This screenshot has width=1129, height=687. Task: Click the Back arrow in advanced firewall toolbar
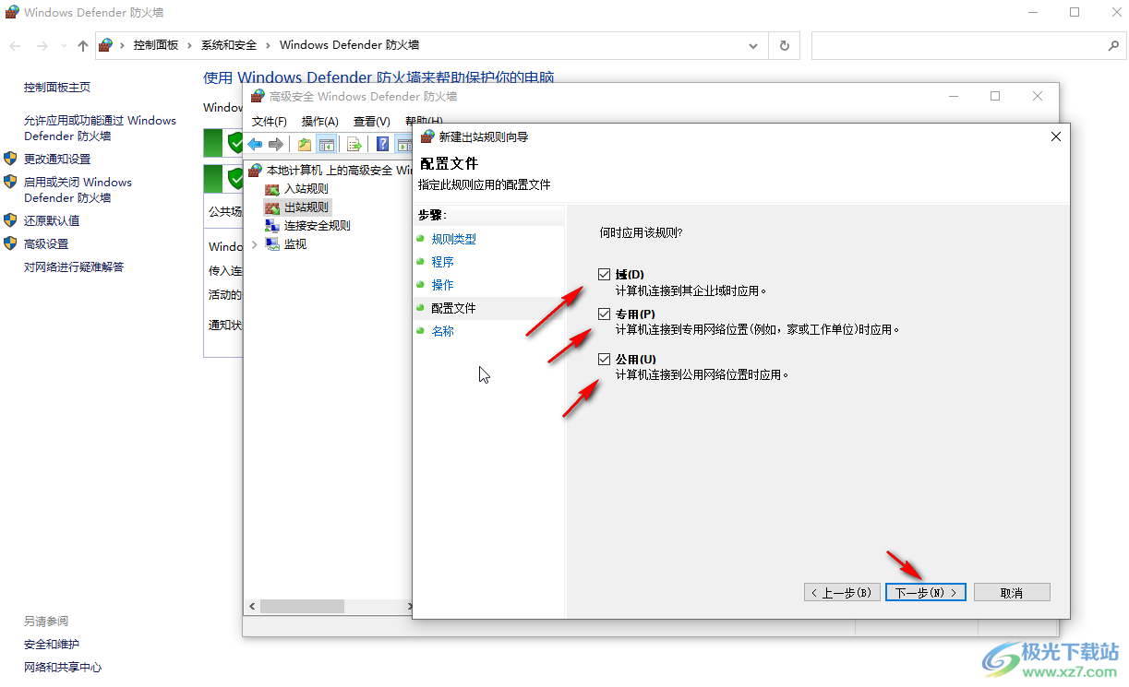pos(255,144)
